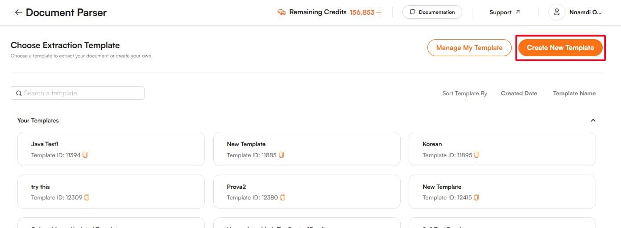Choose the Prova2 template card

(306, 191)
